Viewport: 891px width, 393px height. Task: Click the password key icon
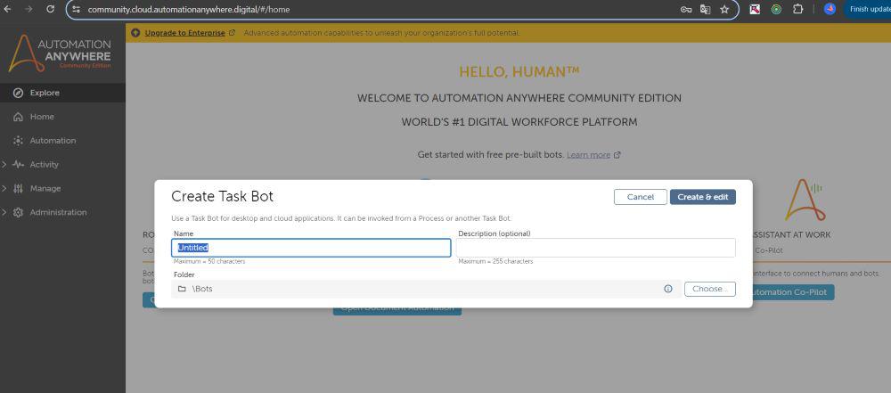click(x=686, y=9)
